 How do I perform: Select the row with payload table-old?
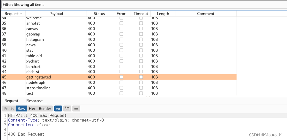point(118,56)
